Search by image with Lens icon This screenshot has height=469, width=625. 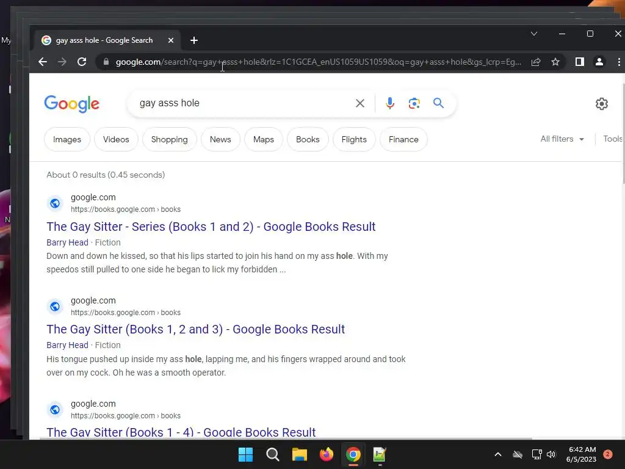pos(414,103)
